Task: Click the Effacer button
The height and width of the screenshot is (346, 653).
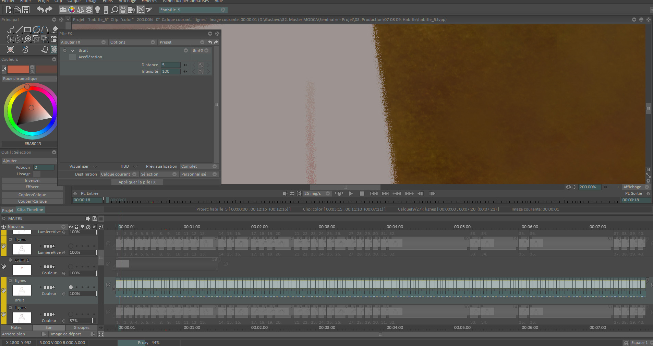Action: tap(32, 187)
